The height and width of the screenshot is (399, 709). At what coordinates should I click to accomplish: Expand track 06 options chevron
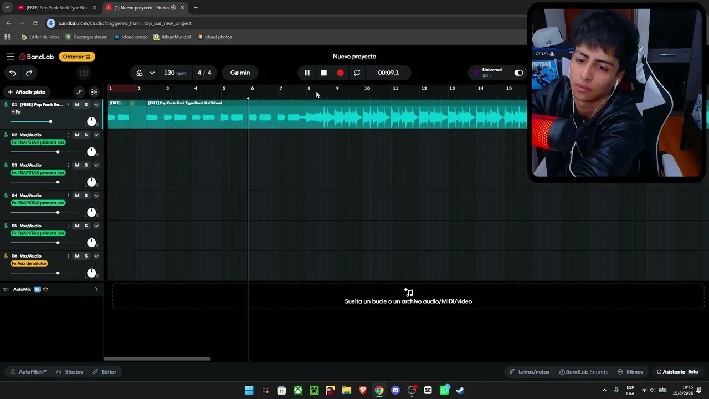96,256
